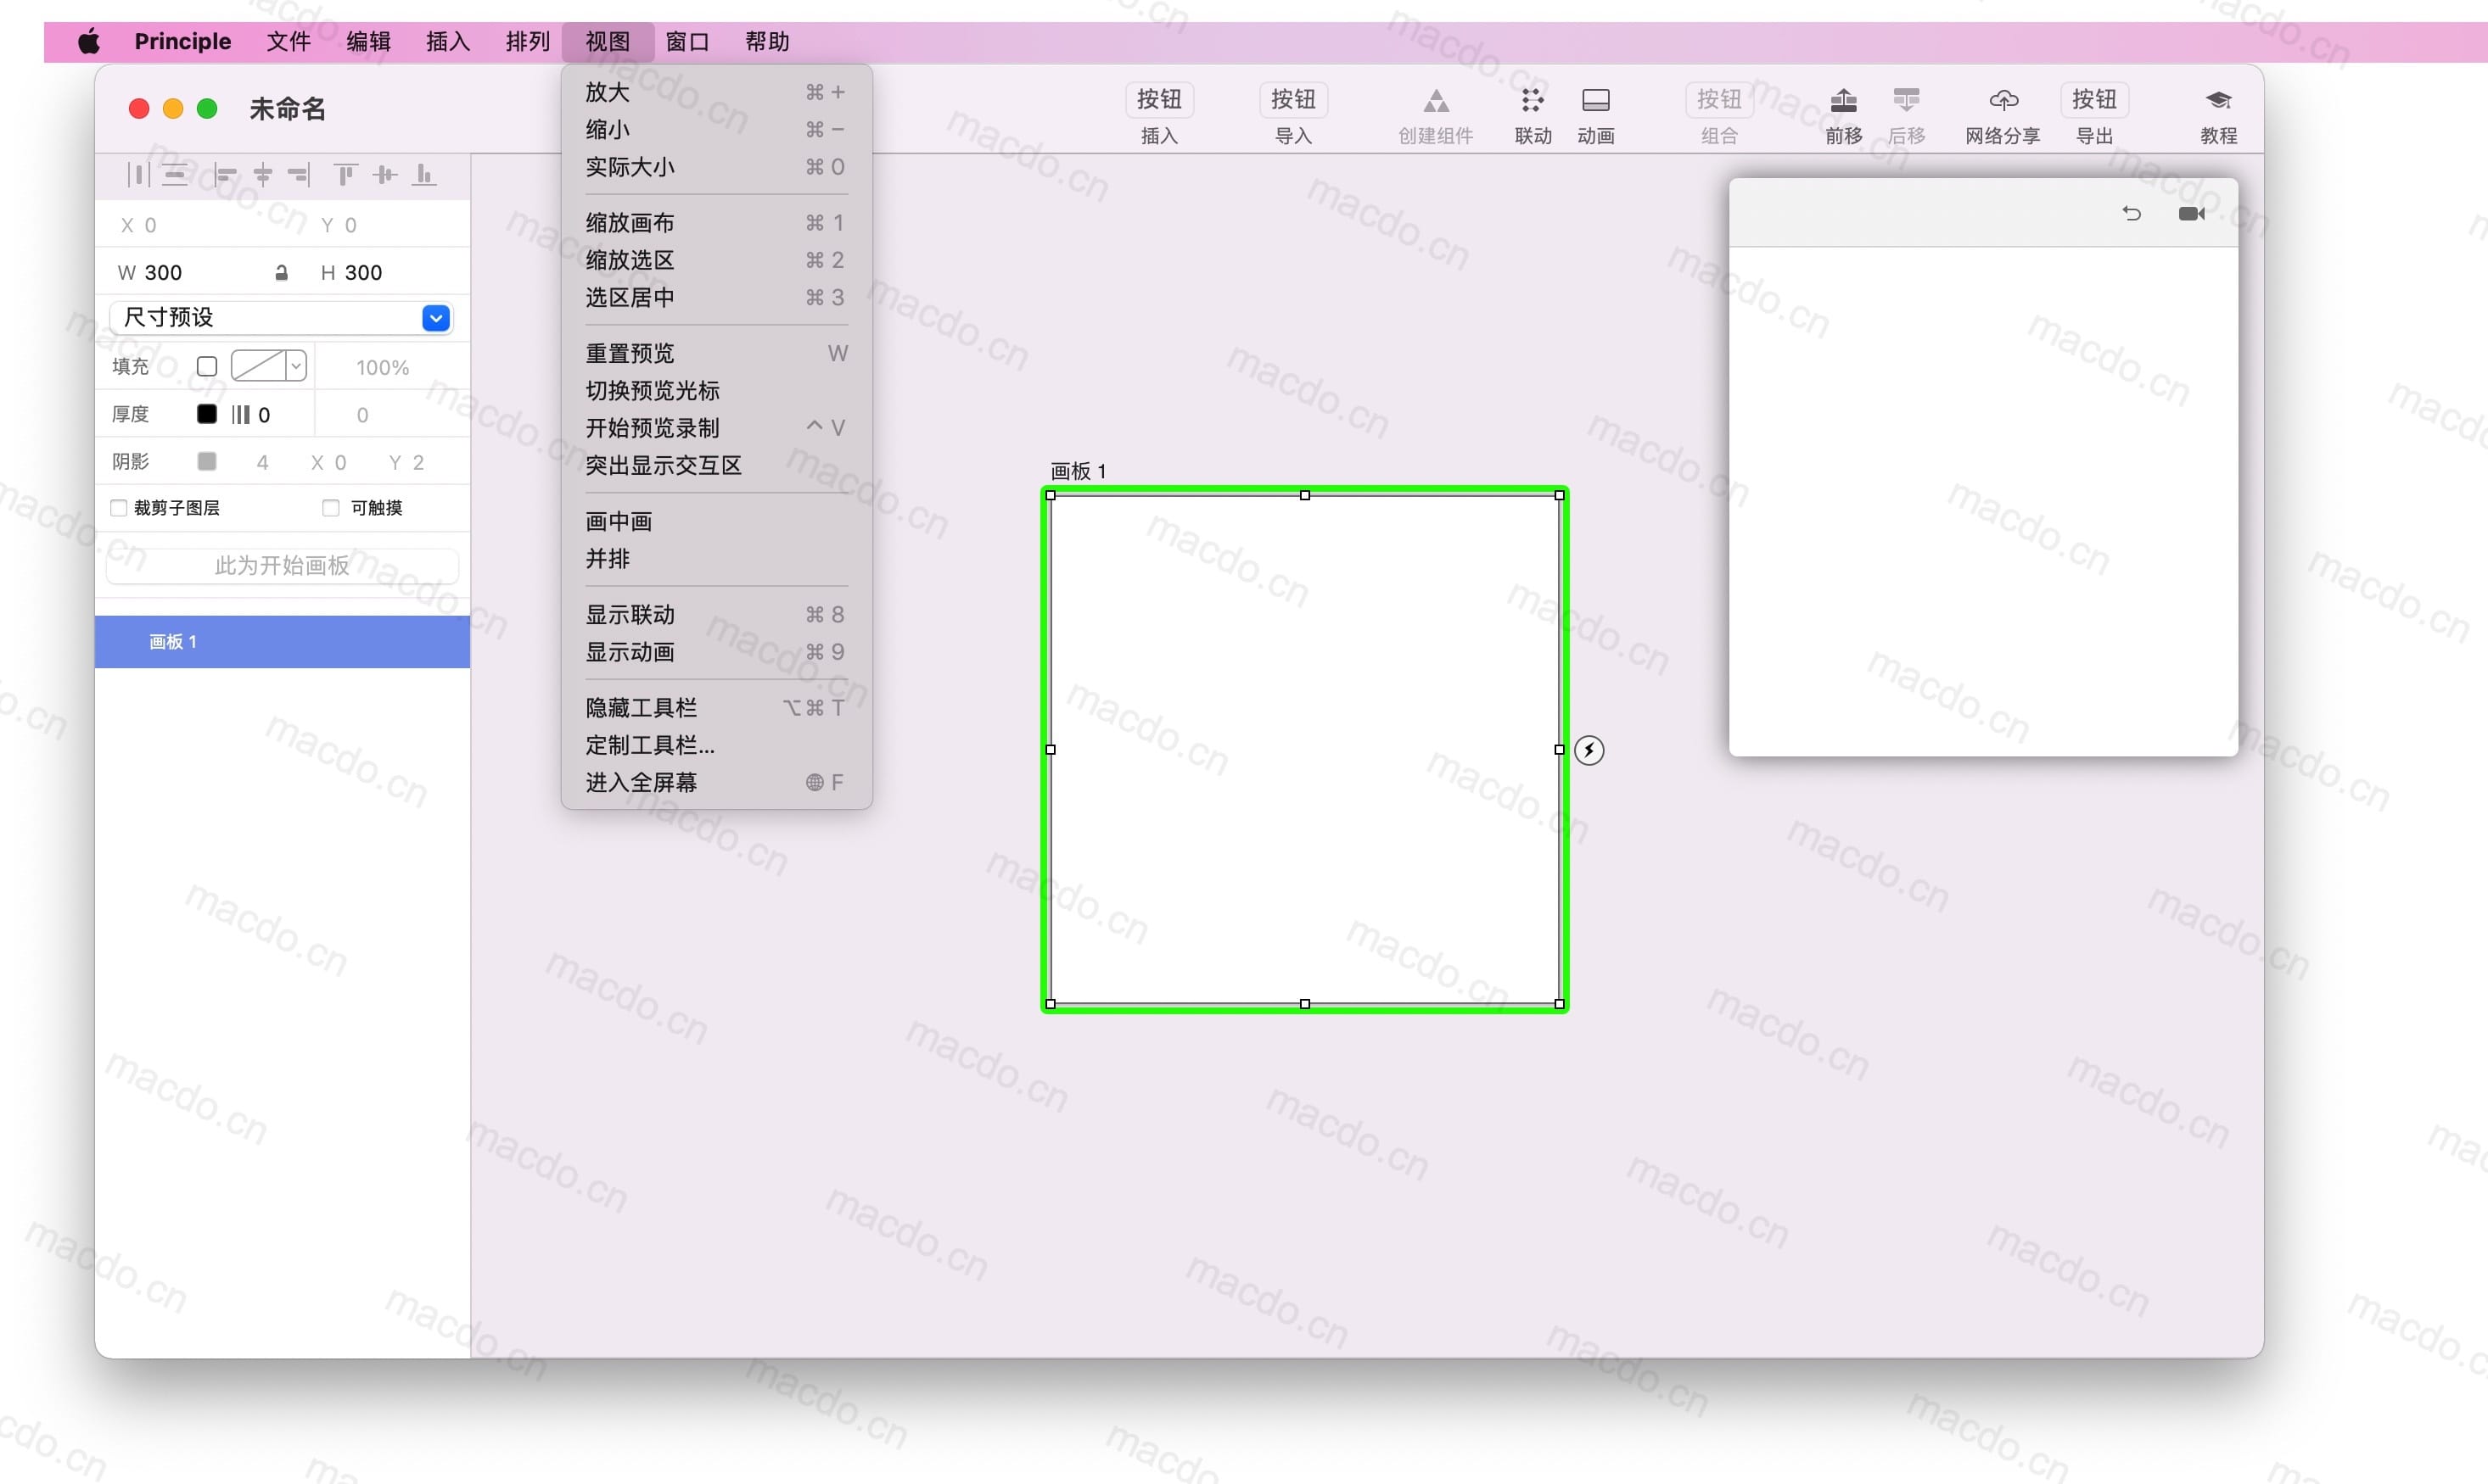Click the align horizontal centers icon
Screen dimensions: 2488x1484
263,175
